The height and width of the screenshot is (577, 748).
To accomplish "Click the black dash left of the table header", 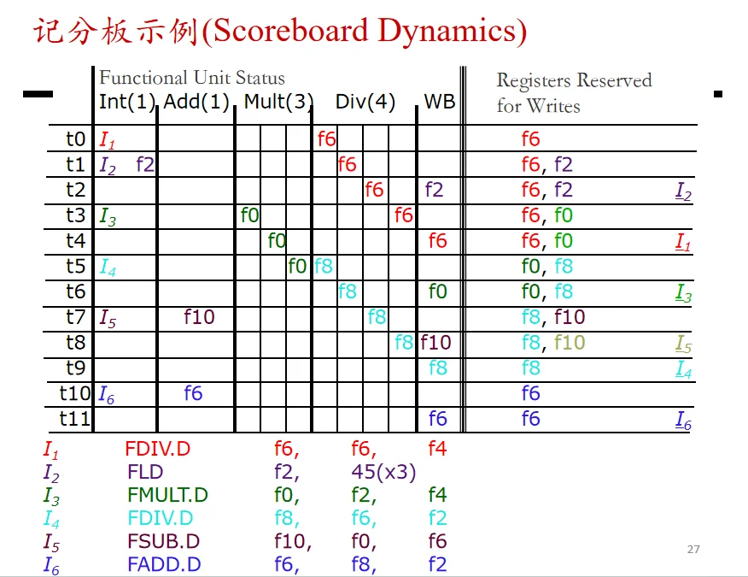I will (x=38, y=94).
